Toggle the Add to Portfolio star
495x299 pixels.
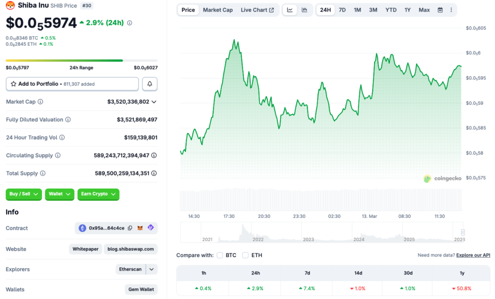(13, 83)
